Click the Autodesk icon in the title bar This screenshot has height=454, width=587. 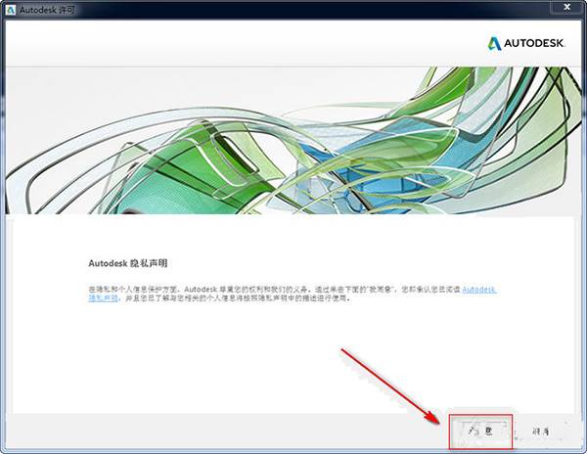[10, 10]
